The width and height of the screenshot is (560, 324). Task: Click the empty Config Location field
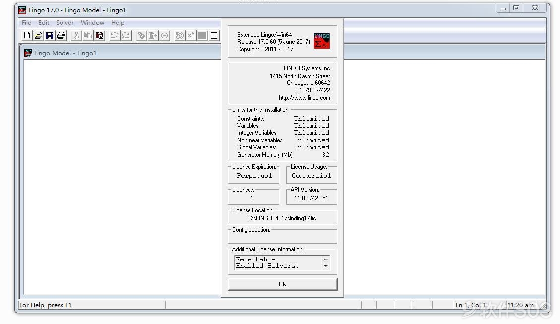282,237
